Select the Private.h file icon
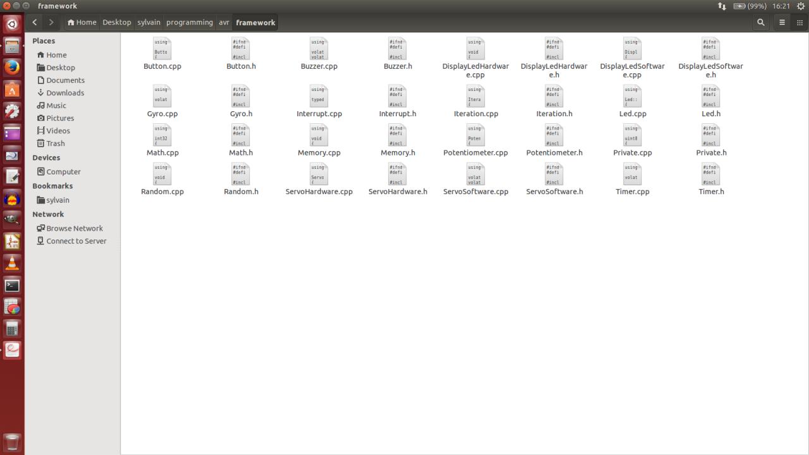 coord(711,135)
